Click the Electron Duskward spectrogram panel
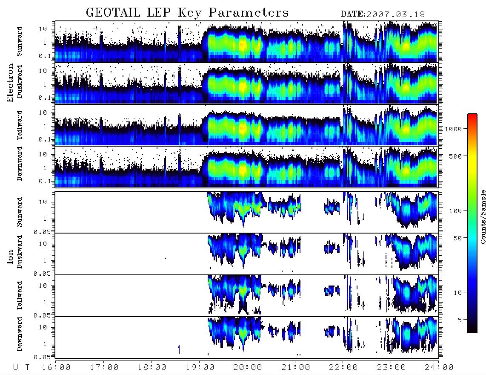Screen dimensions: 486x375 247,83
